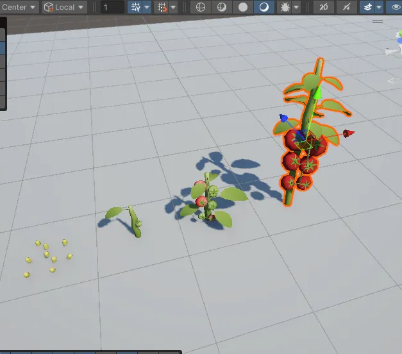This screenshot has height=354, width=402.
Task: Open the Local handle rotation dropdown
Action: (64, 7)
